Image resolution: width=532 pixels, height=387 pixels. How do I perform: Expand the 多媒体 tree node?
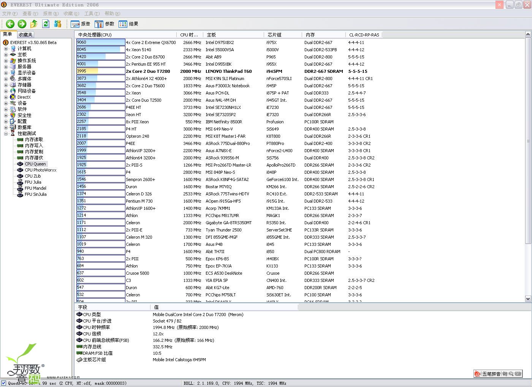(x=6, y=79)
